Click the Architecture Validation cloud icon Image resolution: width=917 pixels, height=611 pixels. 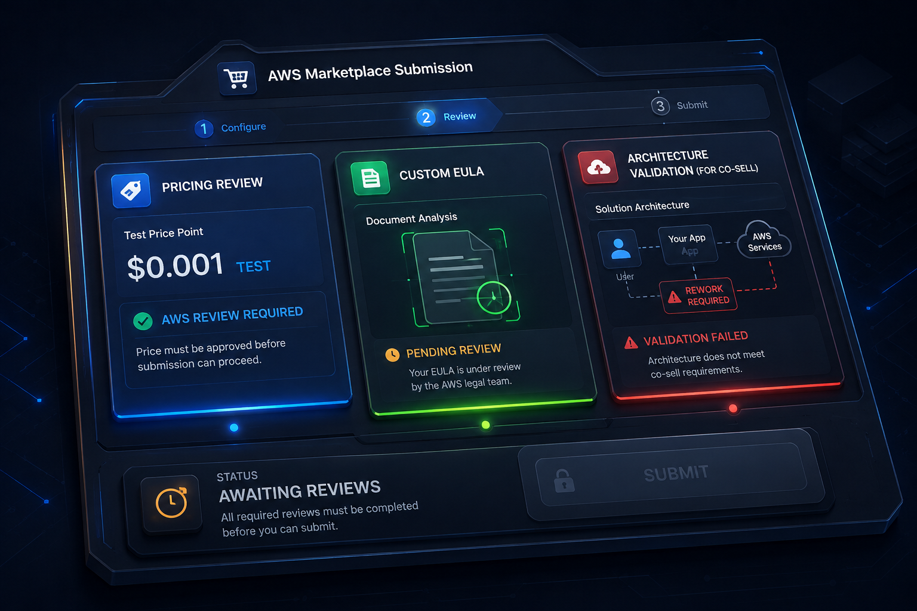tap(598, 168)
